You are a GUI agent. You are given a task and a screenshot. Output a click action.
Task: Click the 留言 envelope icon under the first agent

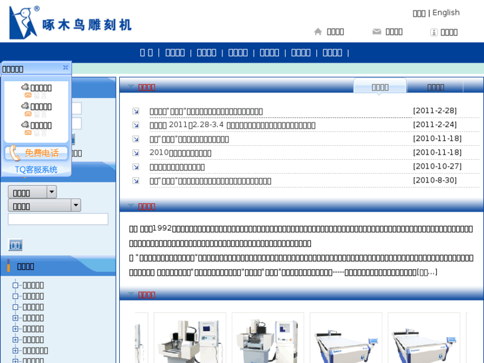(28, 95)
